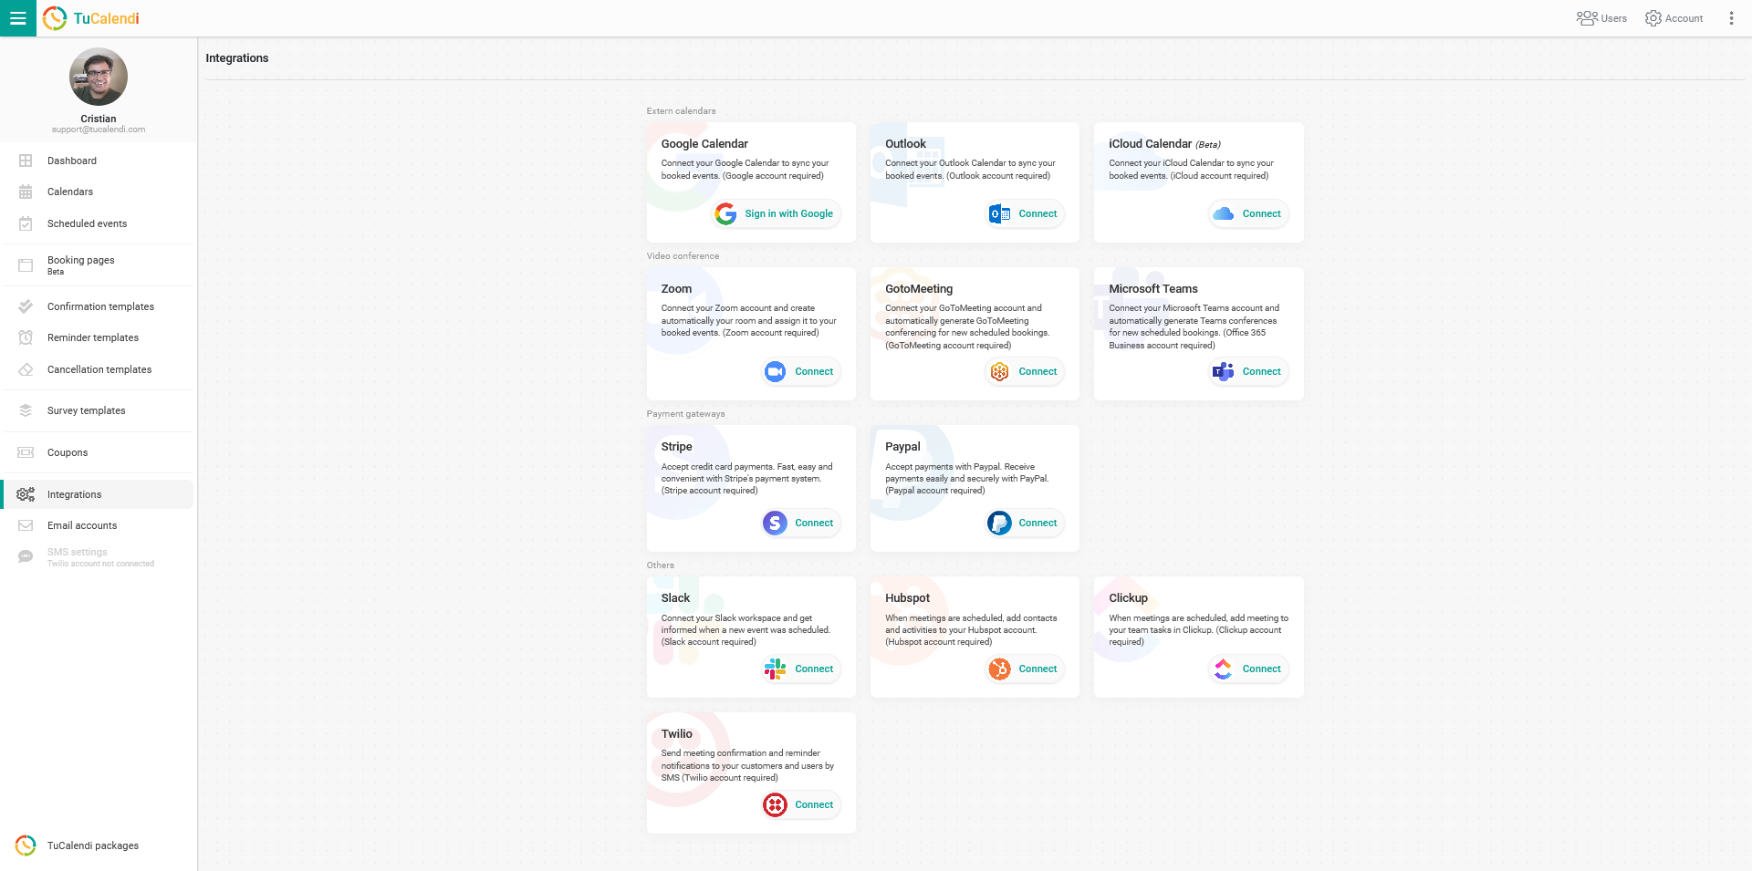Click the Stripe logo icon
The width and height of the screenshot is (1752, 871).
(774, 523)
